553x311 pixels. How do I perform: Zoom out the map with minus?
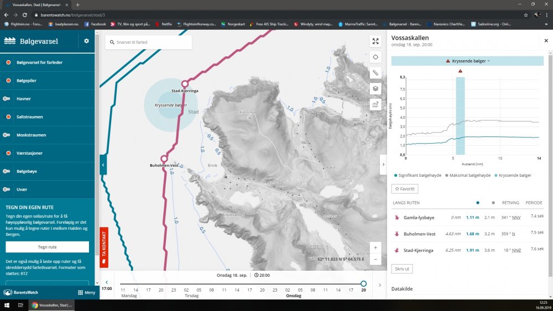[x=375, y=259]
